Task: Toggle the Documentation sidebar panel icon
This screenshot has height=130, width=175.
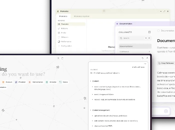Action: tap(149, 32)
